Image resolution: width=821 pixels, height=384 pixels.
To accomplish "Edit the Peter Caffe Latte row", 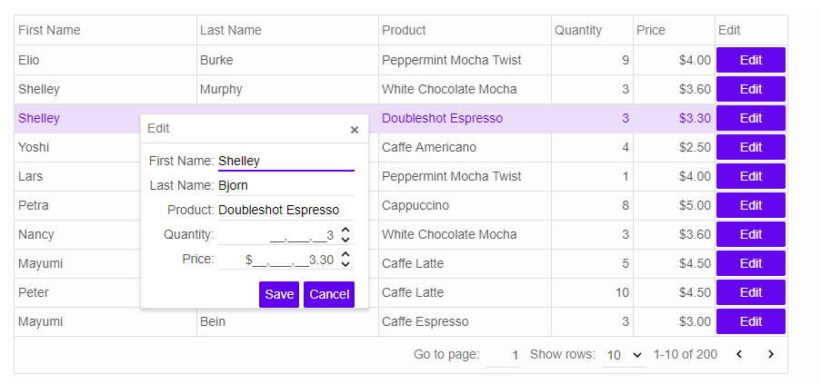I will (751, 292).
